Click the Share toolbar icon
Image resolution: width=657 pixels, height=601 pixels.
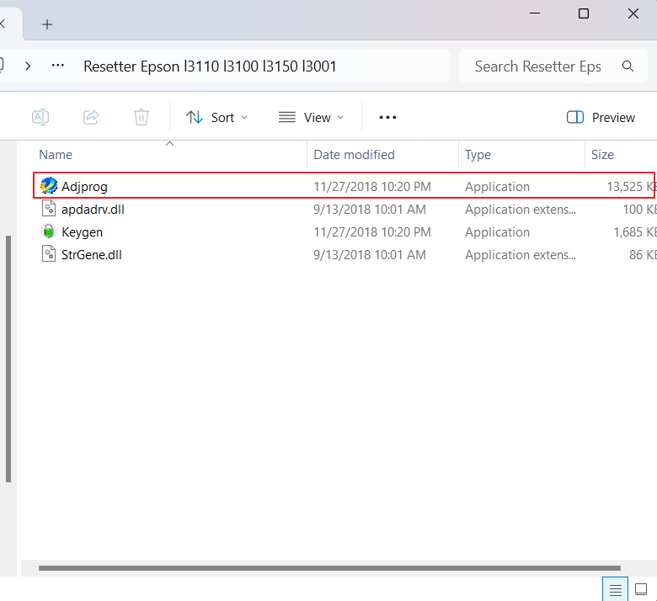tap(91, 117)
